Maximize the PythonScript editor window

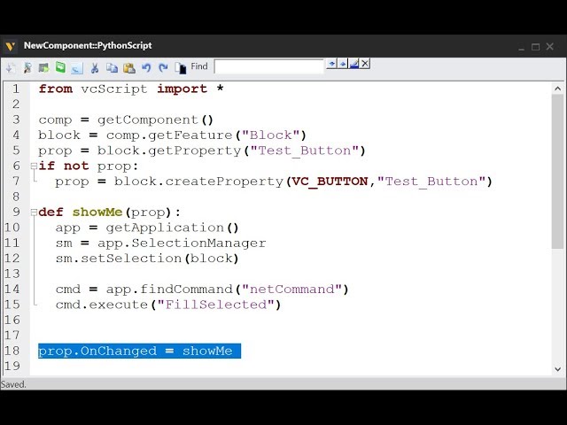coord(535,47)
